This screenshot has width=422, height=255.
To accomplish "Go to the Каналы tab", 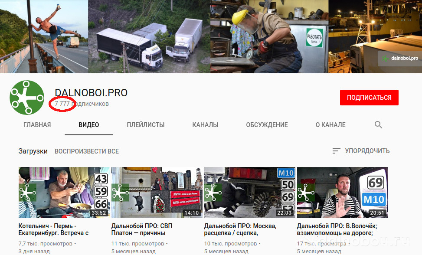I will 205,125.
